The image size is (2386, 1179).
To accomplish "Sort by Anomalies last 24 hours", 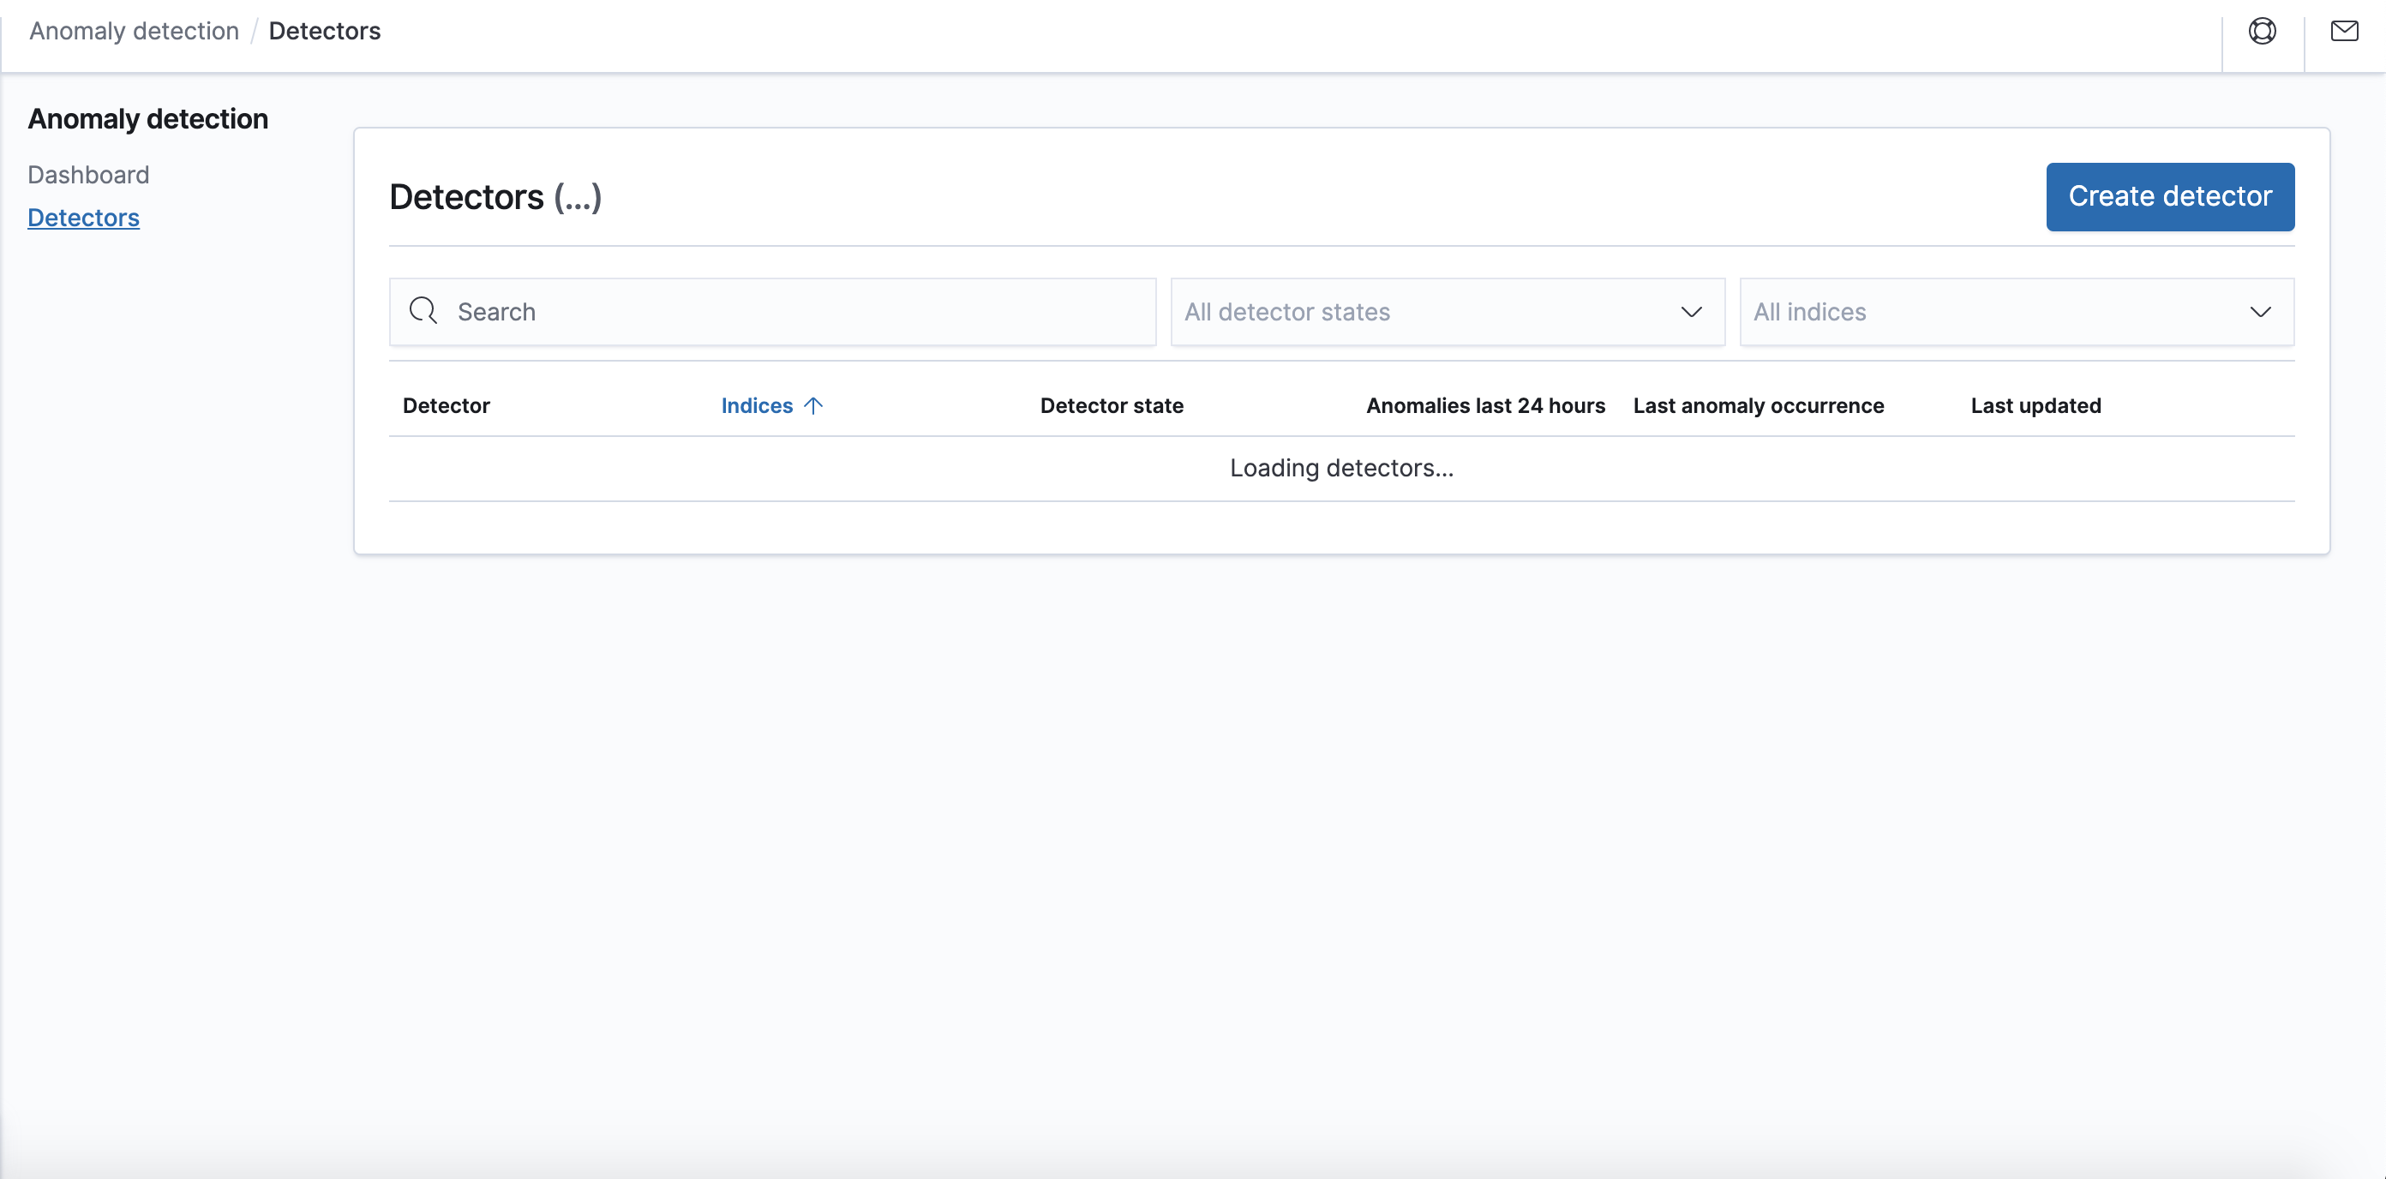I will [x=1484, y=405].
